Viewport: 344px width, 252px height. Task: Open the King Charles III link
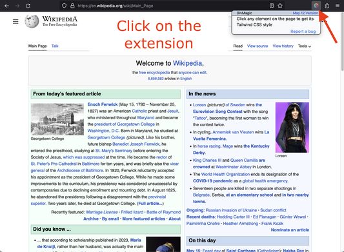207,160
